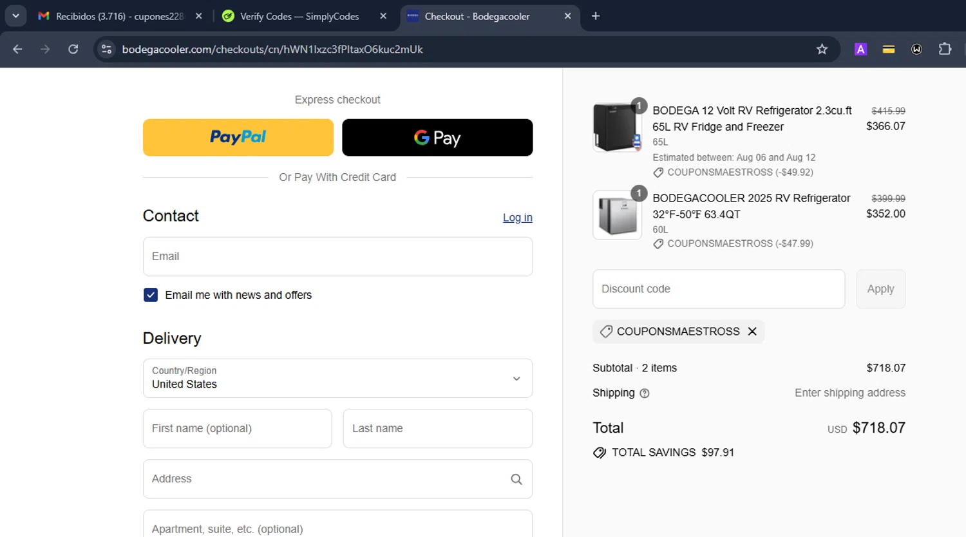Reload the checkout page
The image size is (966, 537).
click(73, 49)
